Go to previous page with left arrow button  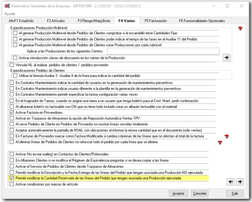point(231,182)
